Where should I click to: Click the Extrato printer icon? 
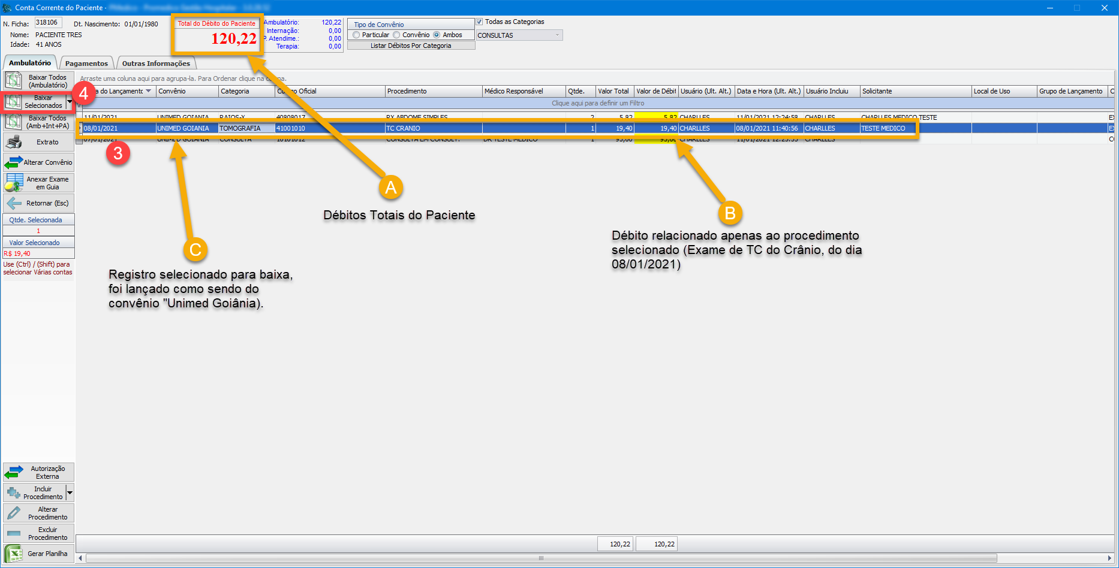13,142
